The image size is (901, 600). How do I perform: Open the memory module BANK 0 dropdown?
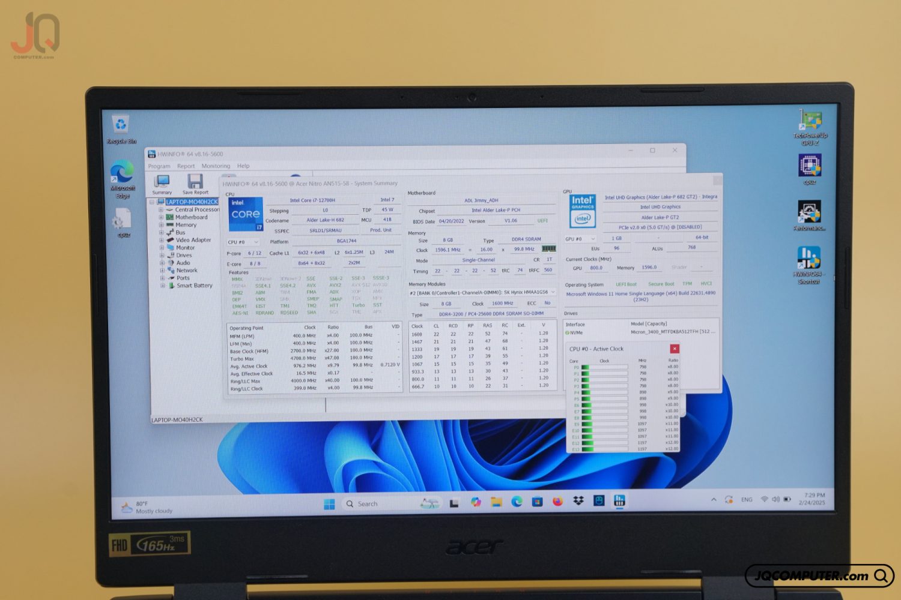pyautogui.click(x=482, y=293)
